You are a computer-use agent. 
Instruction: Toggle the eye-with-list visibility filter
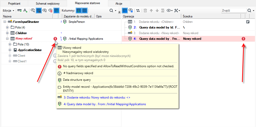(45, 11)
